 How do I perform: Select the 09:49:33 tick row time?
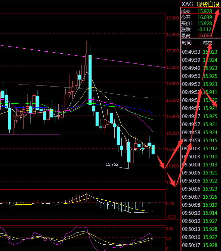pyautogui.click(x=191, y=52)
